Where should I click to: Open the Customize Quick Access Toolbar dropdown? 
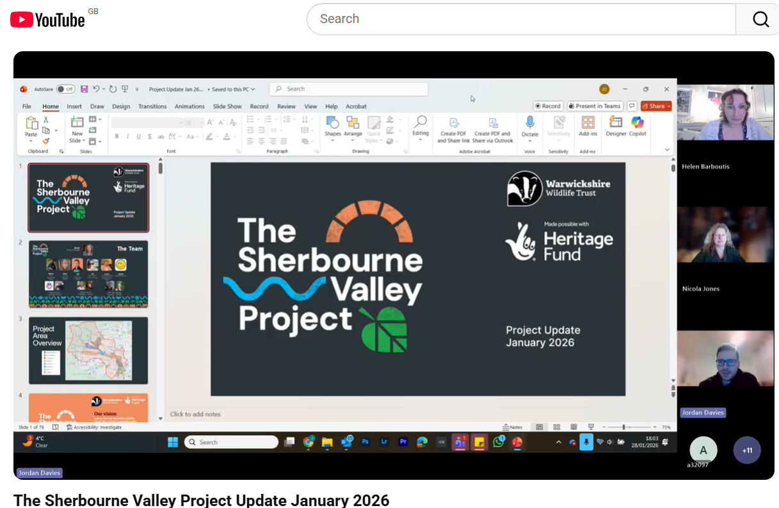tap(137, 90)
